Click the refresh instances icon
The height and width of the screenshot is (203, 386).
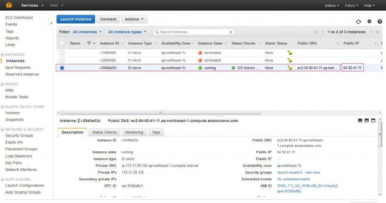358,22
